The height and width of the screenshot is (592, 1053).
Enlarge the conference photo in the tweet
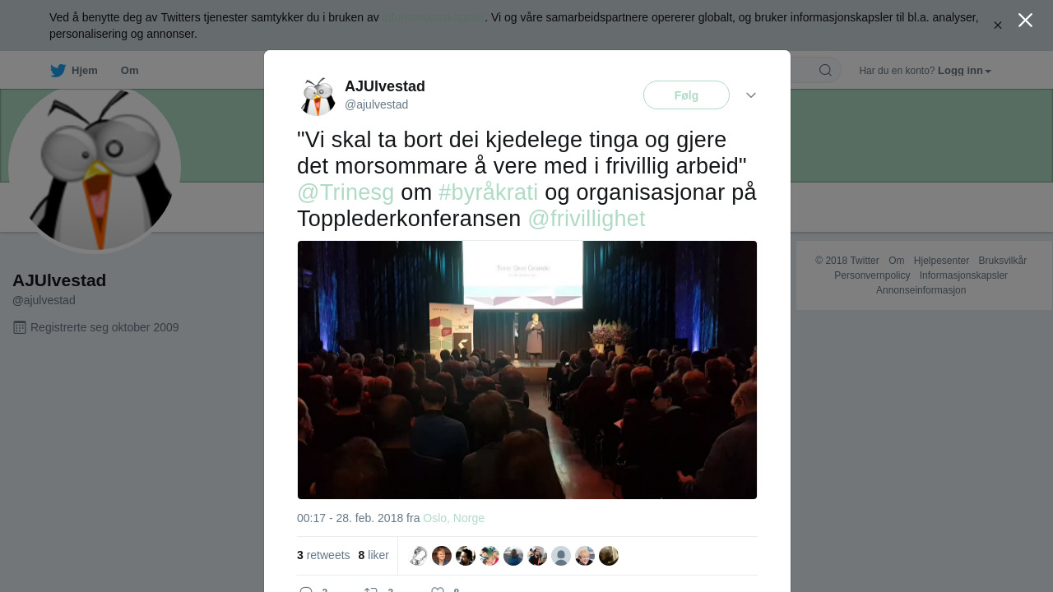click(x=527, y=370)
